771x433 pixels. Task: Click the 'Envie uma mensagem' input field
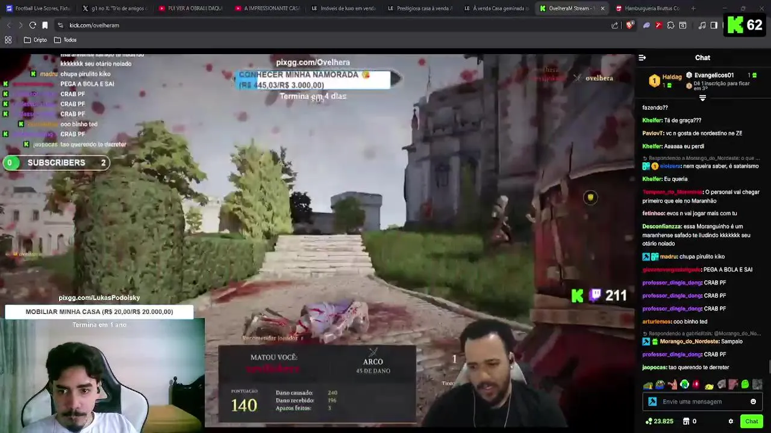704,402
